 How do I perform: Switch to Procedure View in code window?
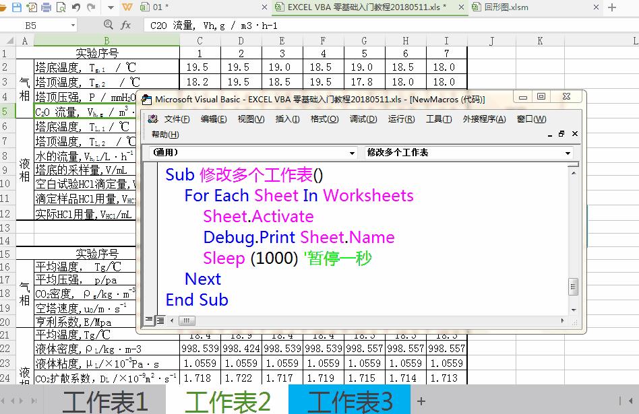(x=149, y=320)
